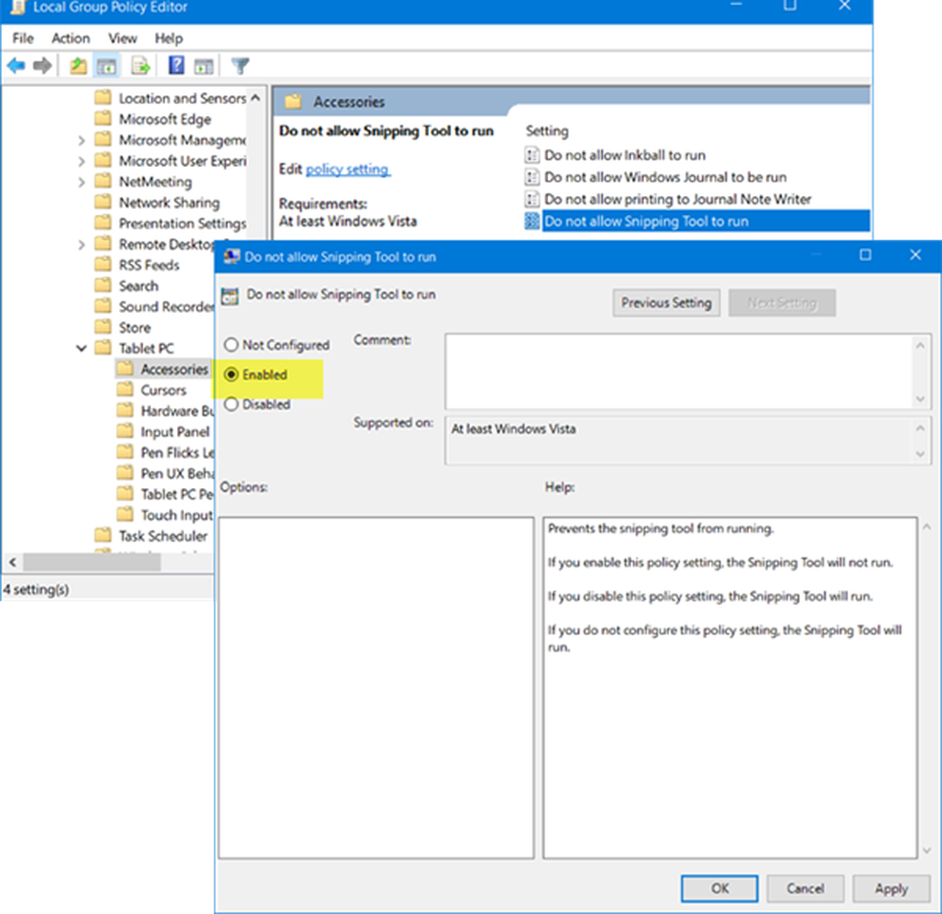Select the Enabled radio button
Screen dimensions: 942x914
coord(232,374)
